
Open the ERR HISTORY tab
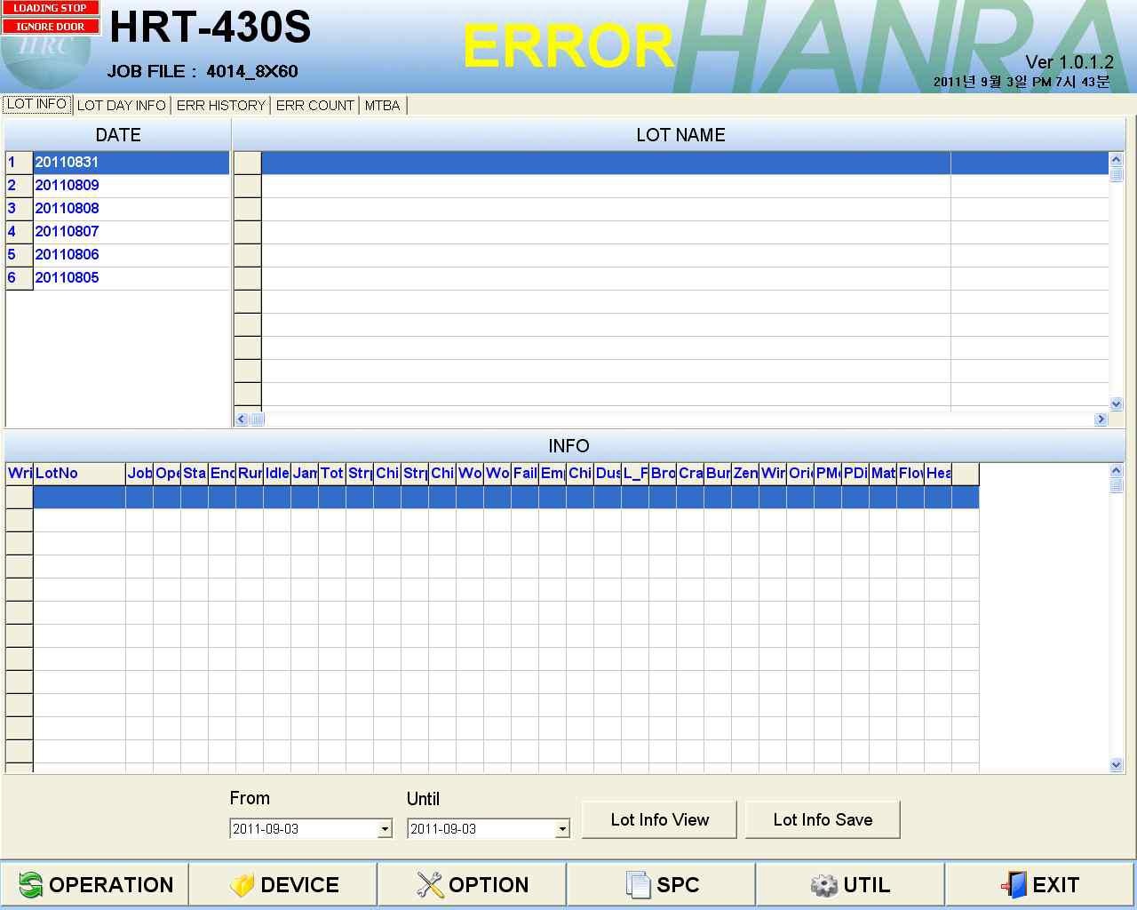click(x=220, y=105)
